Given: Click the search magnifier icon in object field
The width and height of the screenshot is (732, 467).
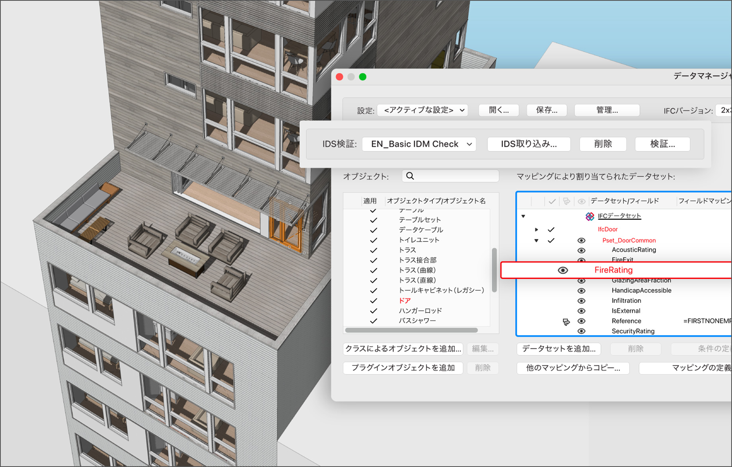Looking at the screenshot, I should point(410,176).
